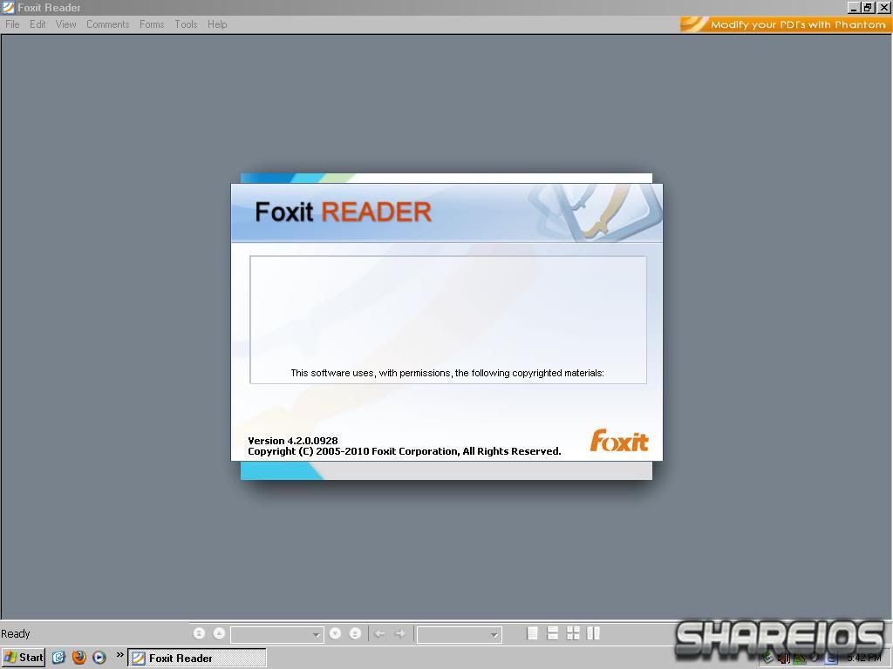Image resolution: width=893 pixels, height=669 pixels.
Task: Click the Ready status bar text
Action: coord(16,634)
